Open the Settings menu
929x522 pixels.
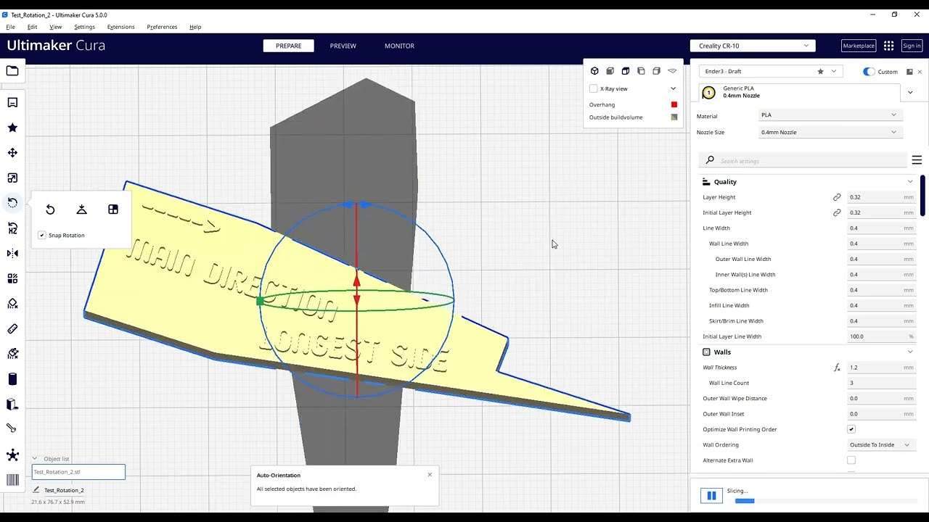coord(84,27)
